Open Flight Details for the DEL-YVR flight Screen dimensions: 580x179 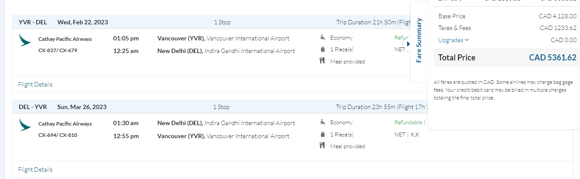pyautogui.click(x=35, y=169)
